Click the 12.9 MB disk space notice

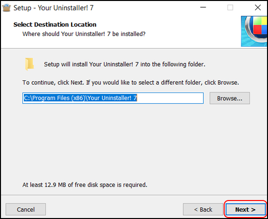pyautogui.click(x=85, y=185)
